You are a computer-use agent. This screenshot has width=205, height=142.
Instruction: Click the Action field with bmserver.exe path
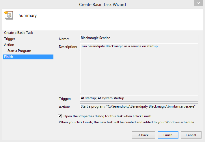coord(139,106)
